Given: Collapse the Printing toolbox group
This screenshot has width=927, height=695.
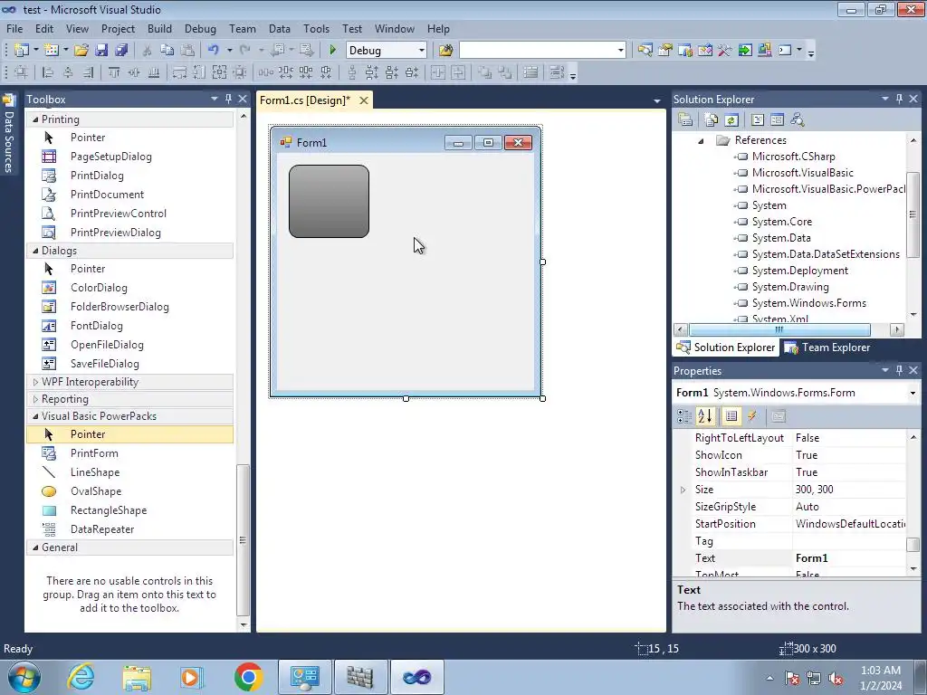Looking at the screenshot, I should pyautogui.click(x=35, y=119).
